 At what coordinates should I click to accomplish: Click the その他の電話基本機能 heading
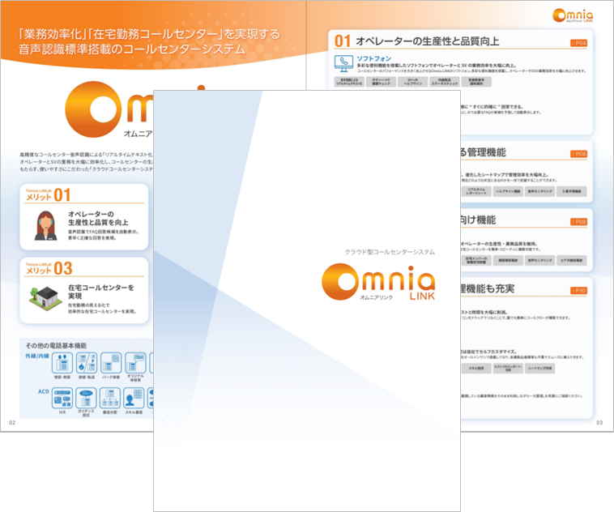pyautogui.click(x=56, y=345)
